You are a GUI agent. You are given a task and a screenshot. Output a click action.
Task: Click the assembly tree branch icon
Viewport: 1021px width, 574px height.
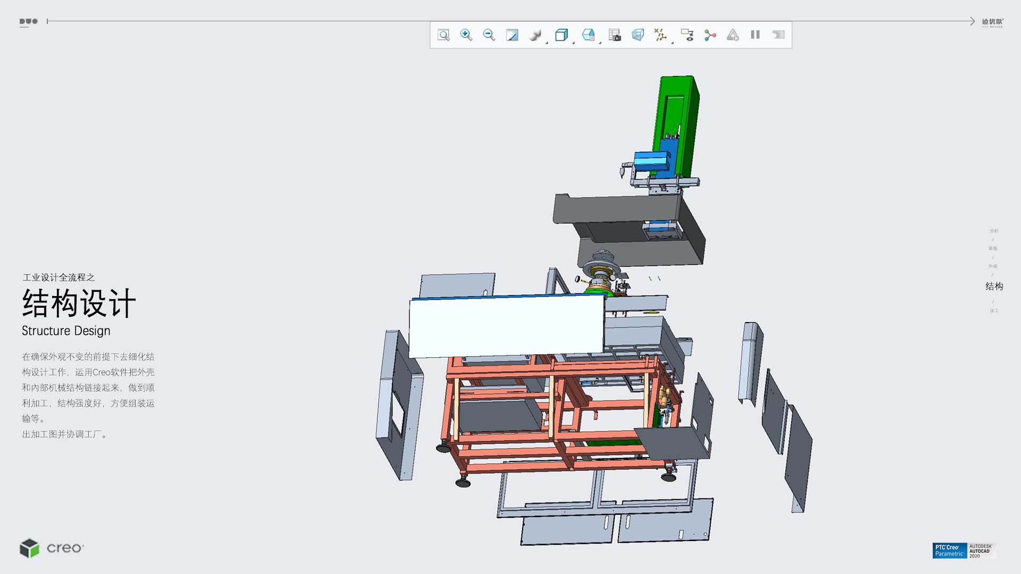(710, 35)
